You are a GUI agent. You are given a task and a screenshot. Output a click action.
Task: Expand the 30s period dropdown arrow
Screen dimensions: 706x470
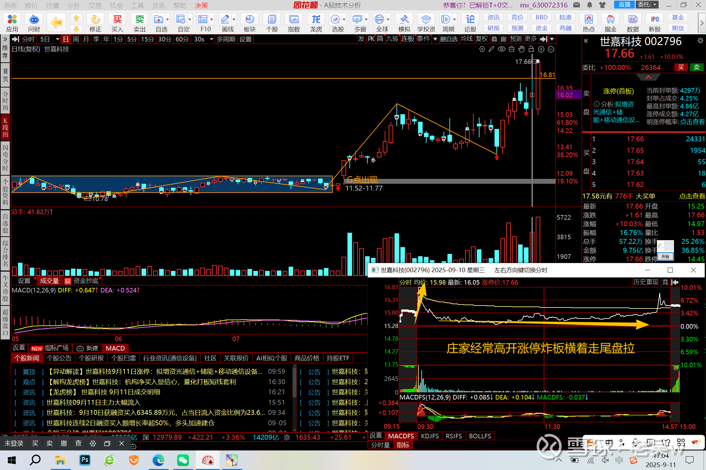[x=211, y=39]
